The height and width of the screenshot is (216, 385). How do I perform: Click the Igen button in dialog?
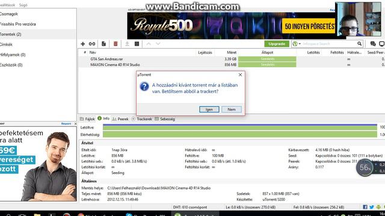point(209,109)
